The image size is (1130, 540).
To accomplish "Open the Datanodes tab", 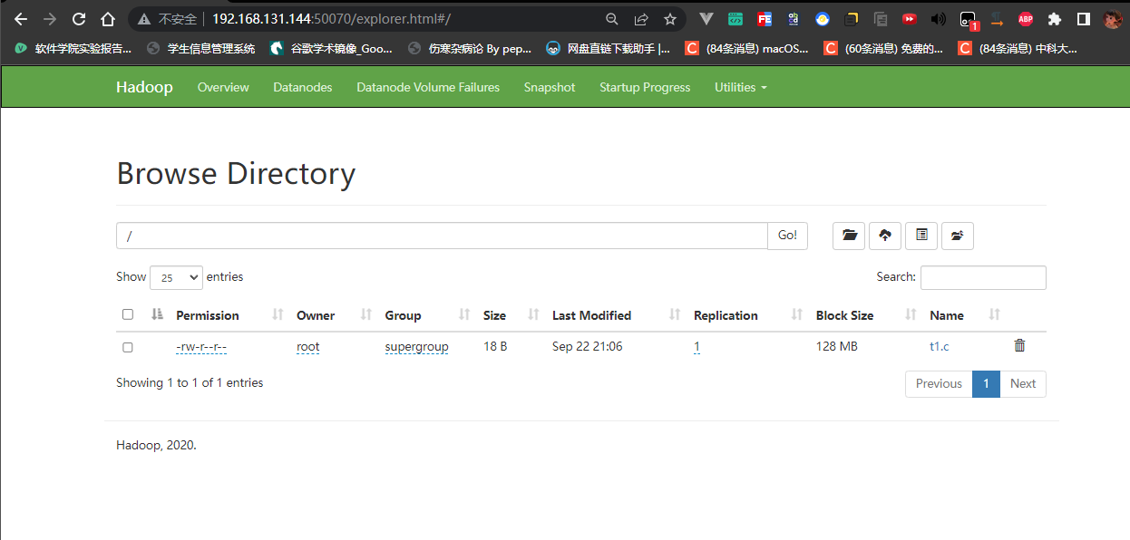I will pos(302,88).
